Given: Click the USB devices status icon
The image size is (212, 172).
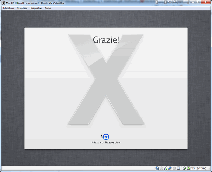Looking at the screenshot, I should [x=166, y=168].
